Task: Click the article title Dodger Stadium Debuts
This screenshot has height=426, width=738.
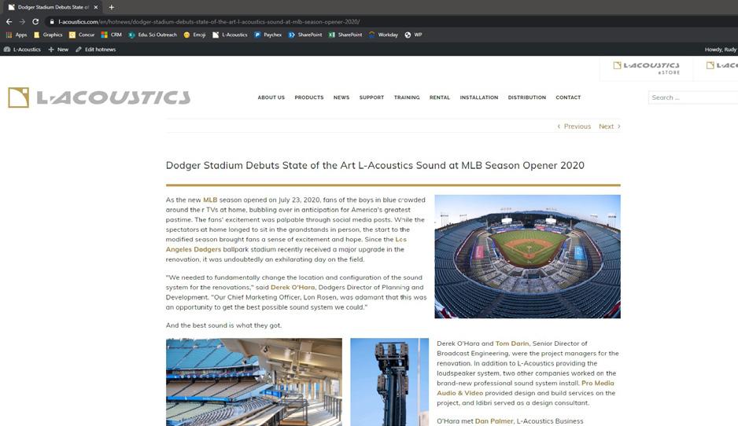Action: pyautogui.click(x=375, y=166)
